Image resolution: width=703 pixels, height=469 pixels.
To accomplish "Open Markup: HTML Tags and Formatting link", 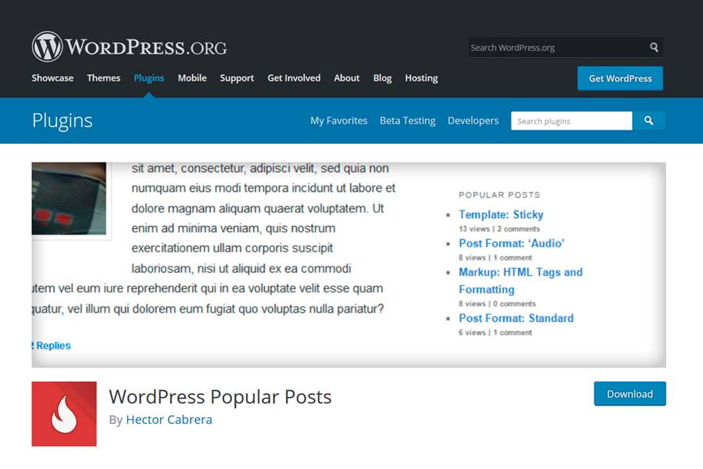I will point(520,281).
